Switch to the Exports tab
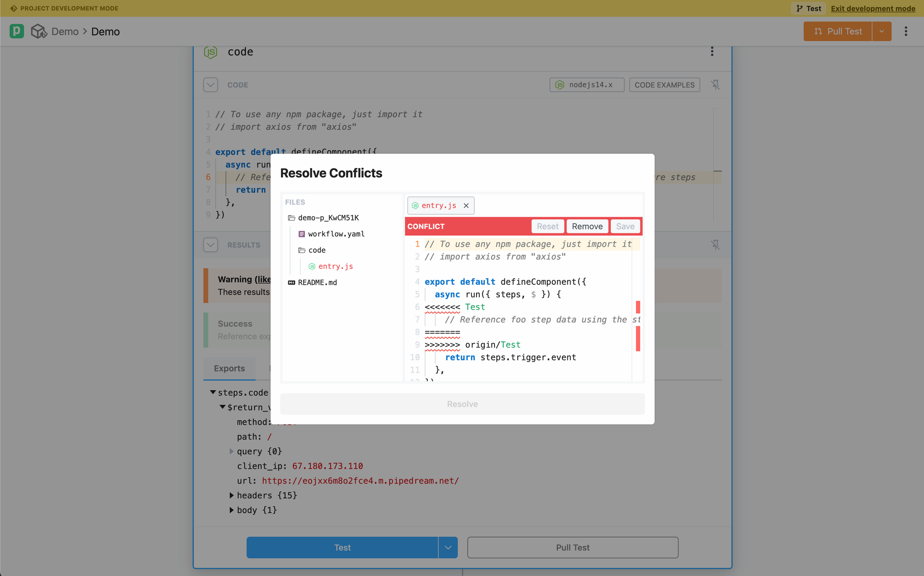 pyautogui.click(x=229, y=368)
